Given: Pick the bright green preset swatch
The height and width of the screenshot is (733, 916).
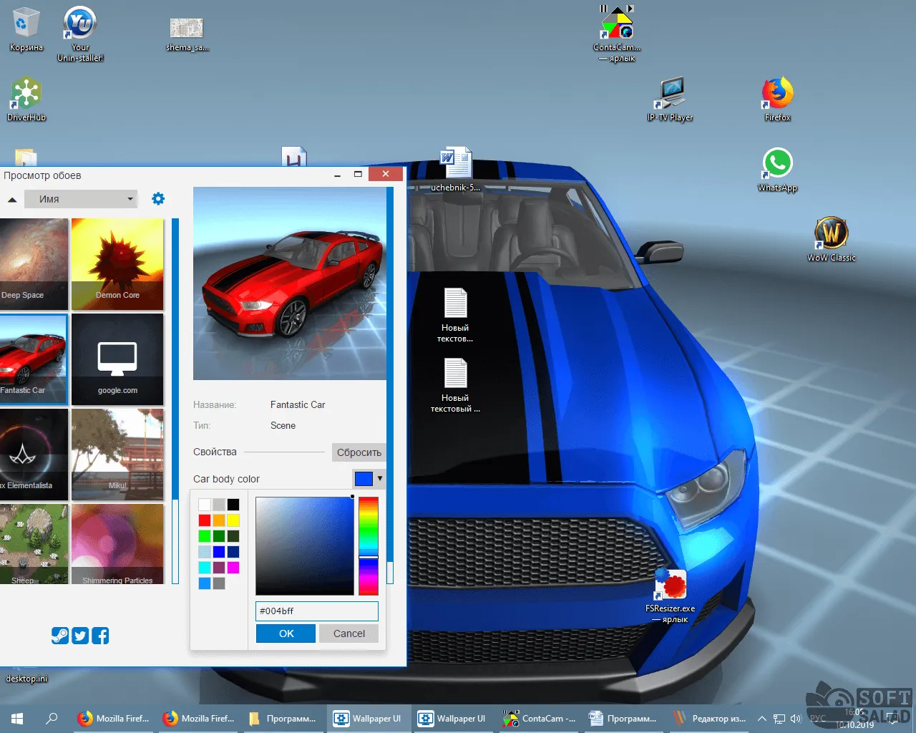Looking at the screenshot, I should point(205,536).
